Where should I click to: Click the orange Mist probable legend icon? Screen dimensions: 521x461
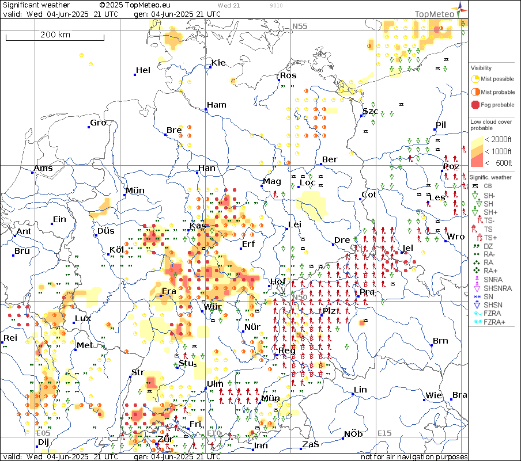pos(475,92)
